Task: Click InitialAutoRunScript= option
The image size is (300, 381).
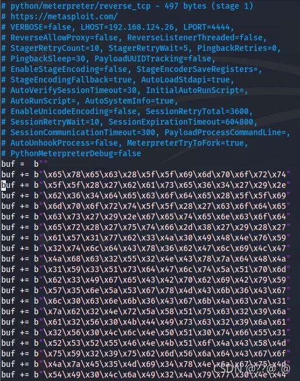Action: pos(194,90)
